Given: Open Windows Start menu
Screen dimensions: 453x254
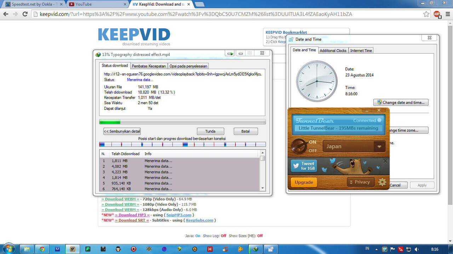Looking at the screenshot, I should tap(8, 249).
